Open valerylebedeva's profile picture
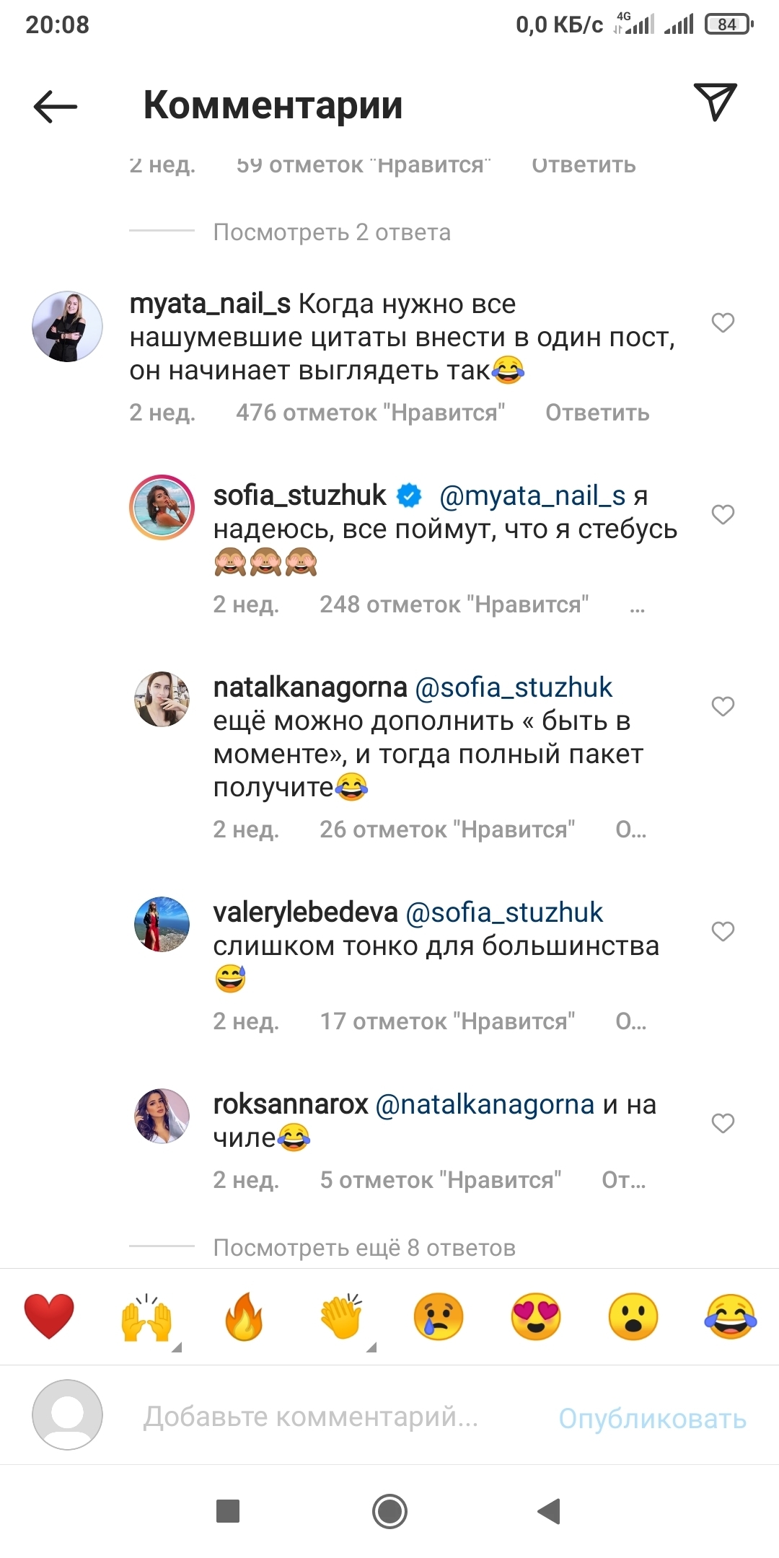 click(x=162, y=924)
